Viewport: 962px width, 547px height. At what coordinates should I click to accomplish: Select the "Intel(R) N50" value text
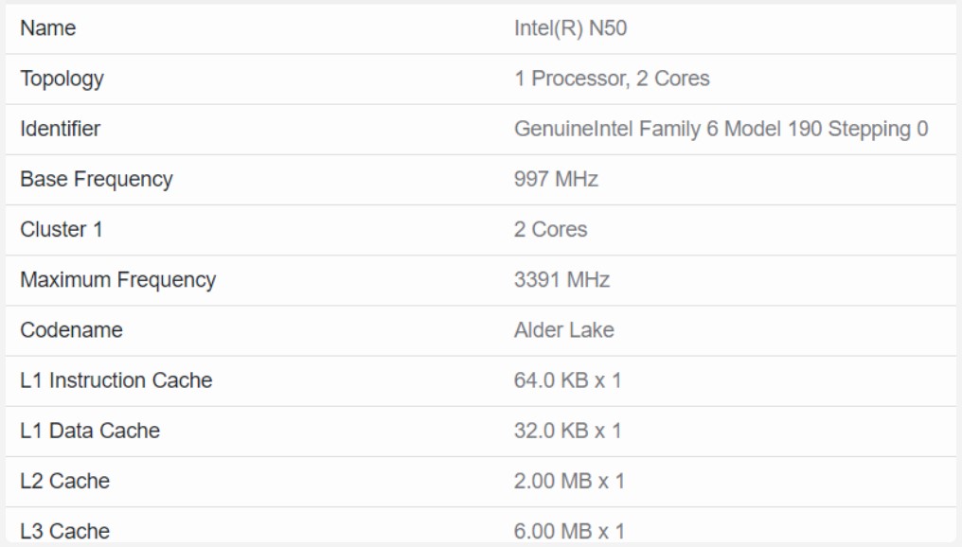(570, 28)
